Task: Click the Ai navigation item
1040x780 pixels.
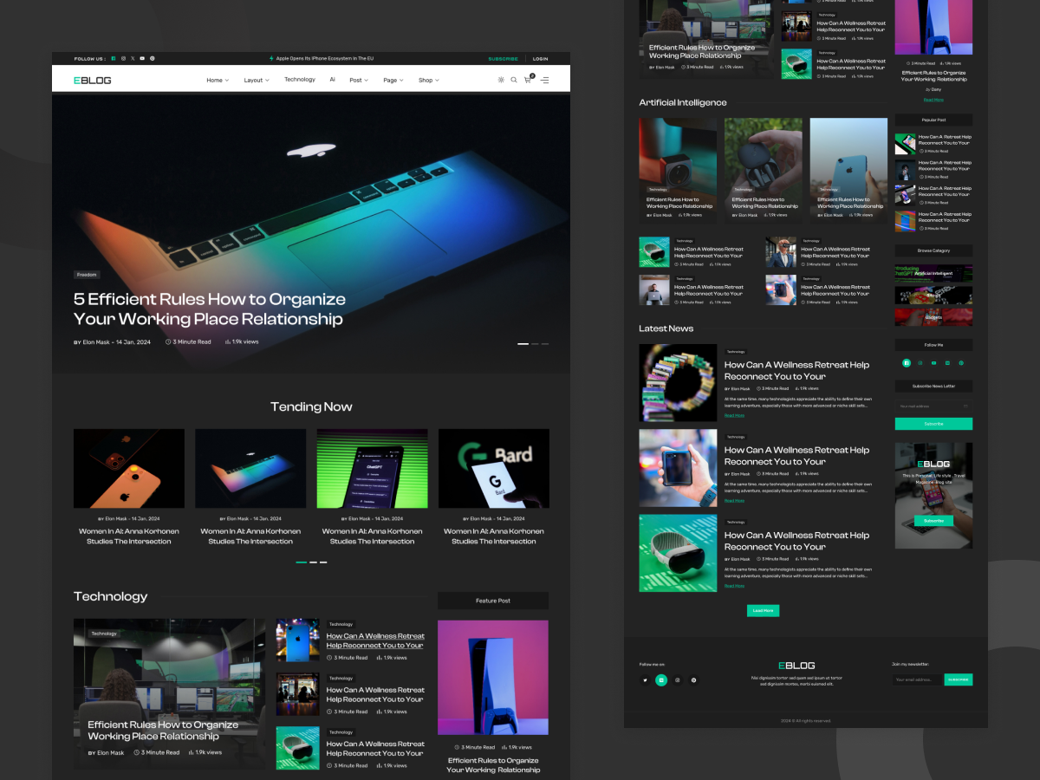Action: tap(332, 79)
